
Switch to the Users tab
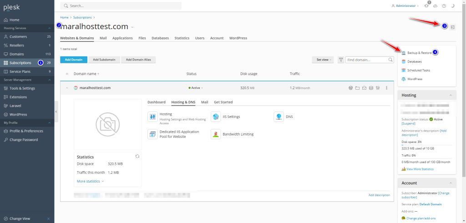[x=200, y=38]
